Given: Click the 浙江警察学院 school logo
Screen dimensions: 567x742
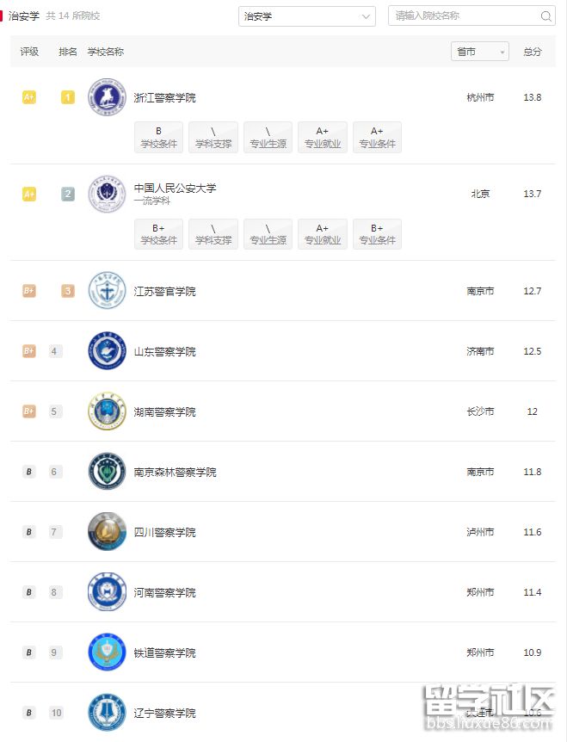Looking at the screenshot, I should click(106, 96).
